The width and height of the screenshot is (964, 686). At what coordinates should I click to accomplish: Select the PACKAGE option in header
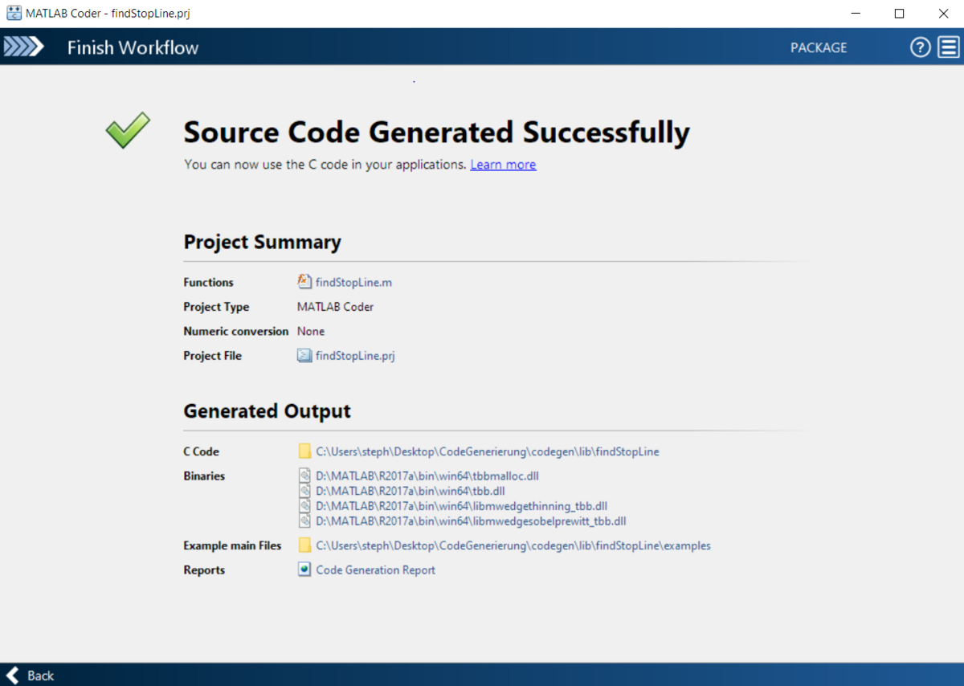818,47
